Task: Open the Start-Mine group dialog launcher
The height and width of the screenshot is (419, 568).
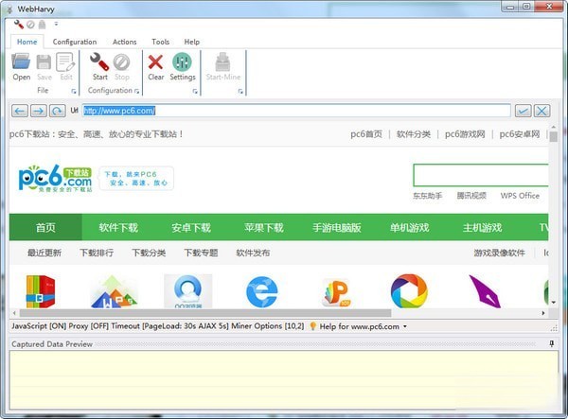Action: coord(240,92)
